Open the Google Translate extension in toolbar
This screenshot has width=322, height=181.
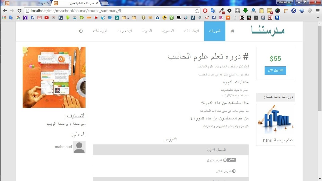tap(213, 11)
